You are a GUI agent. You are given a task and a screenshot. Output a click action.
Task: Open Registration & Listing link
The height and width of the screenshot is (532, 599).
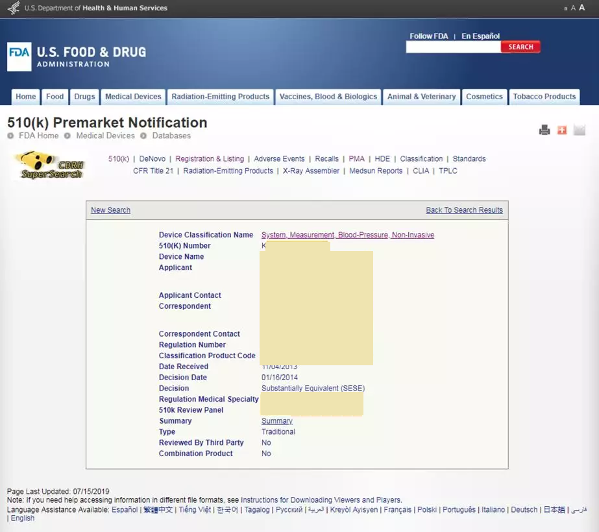point(210,159)
